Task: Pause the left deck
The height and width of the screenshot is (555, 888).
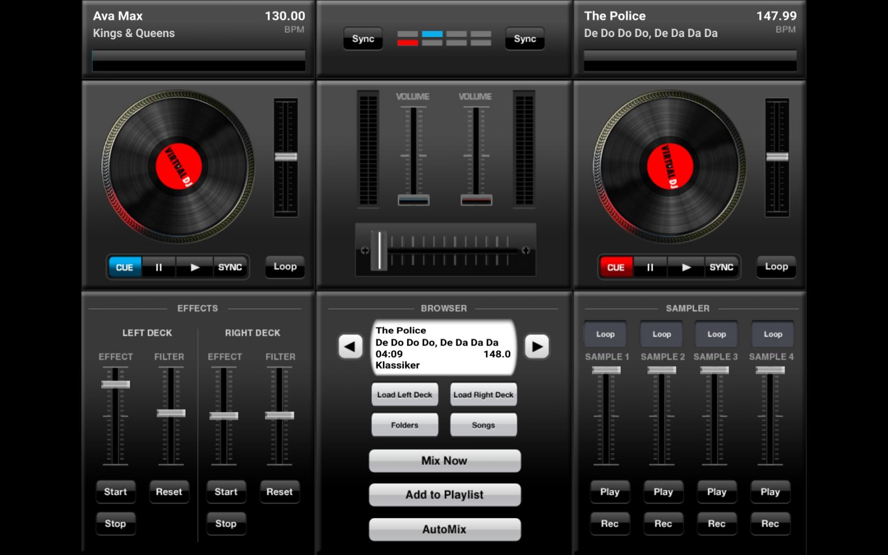Action: click(x=159, y=267)
